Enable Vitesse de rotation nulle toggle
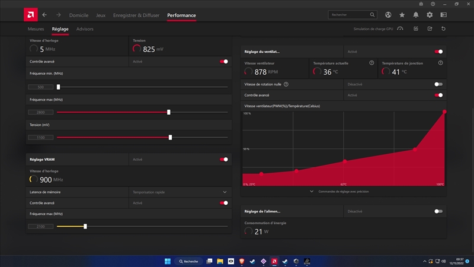This screenshot has width=474, height=267. click(438, 84)
